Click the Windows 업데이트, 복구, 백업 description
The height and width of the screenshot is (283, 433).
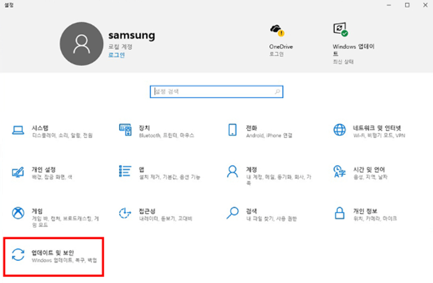click(65, 260)
